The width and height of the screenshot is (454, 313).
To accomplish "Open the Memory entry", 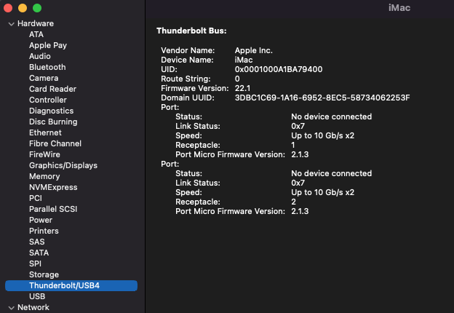I will [x=44, y=176].
